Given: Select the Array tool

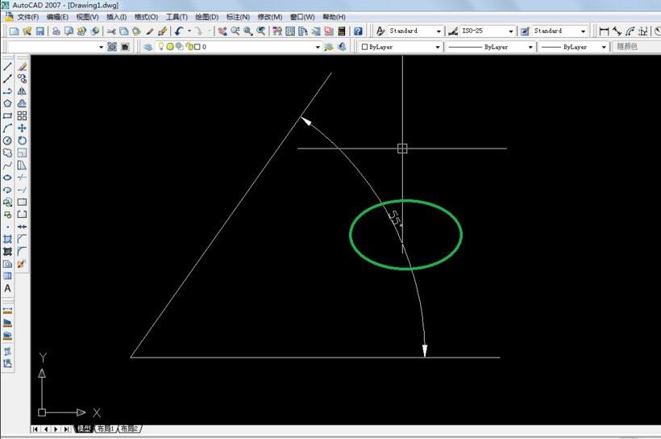Looking at the screenshot, I should tap(22, 115).
